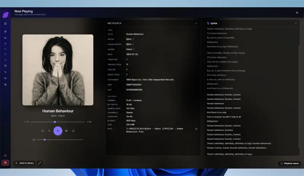Click the Björk · Debut subtitle under the title
The image size is (304, 176).
point(58,116)
